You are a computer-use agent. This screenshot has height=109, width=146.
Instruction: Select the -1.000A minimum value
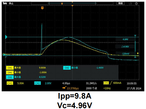point(43,72)
